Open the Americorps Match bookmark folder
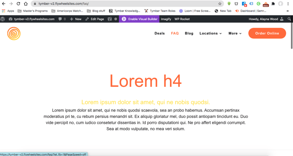This screenshot has width=293, height=156. pyautogui.click(x=67, y=11)
